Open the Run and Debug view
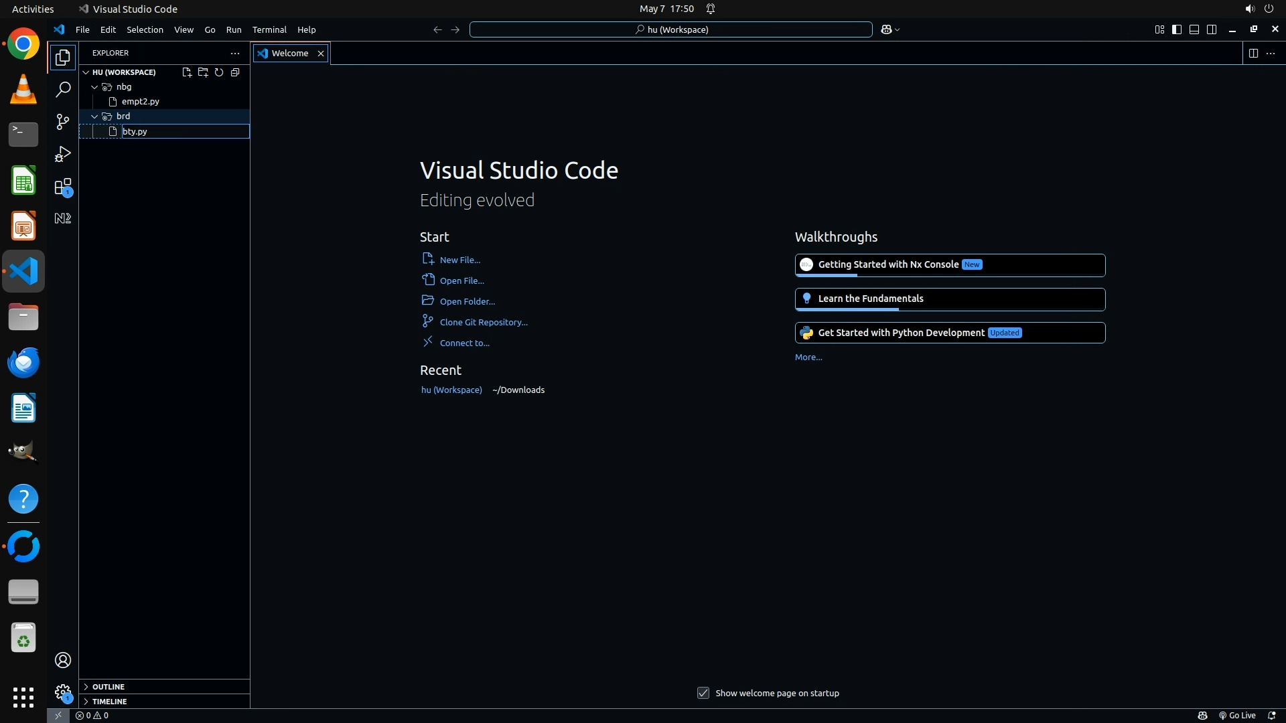This screenshot has width=1286, height=723. [x=62, y=154]
